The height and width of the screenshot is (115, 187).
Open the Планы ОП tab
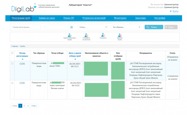click(69, 18)
